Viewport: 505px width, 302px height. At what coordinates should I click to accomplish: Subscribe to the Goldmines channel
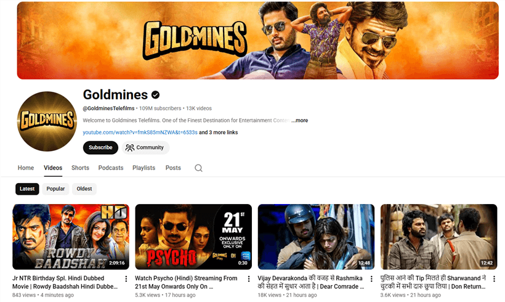[100, 148]
